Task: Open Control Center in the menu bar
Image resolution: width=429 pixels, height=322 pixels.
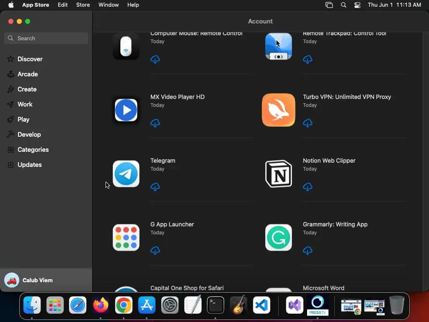Action: click(357, 5)
